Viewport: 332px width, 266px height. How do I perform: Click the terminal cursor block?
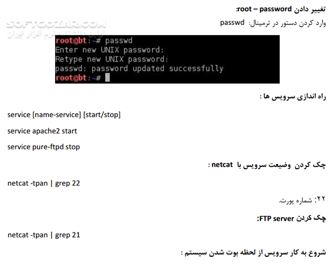[107, 77]
